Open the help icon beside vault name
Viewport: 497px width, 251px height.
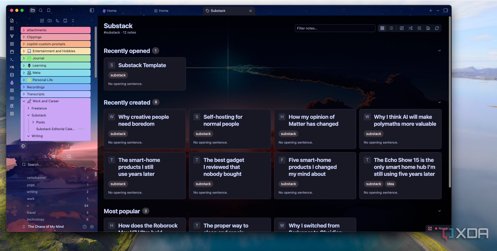tap(85, 227)
